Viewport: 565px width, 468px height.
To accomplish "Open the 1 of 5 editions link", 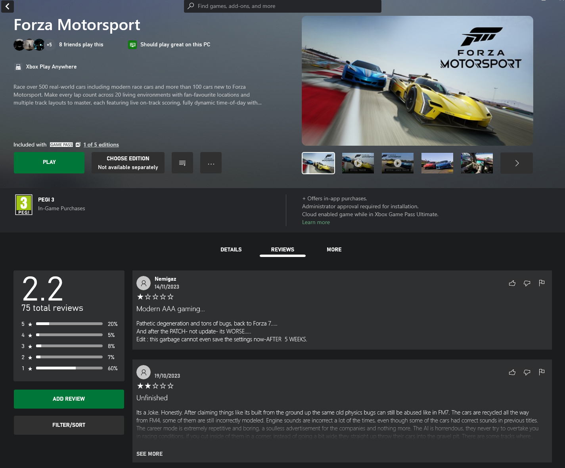I will (101, 145).
